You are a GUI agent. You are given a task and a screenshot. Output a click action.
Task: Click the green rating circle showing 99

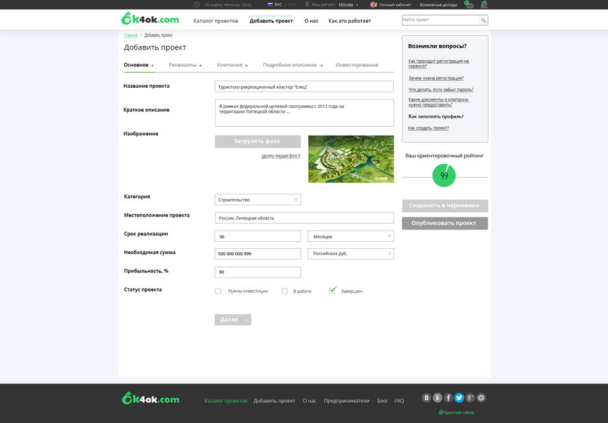(444, 175)
